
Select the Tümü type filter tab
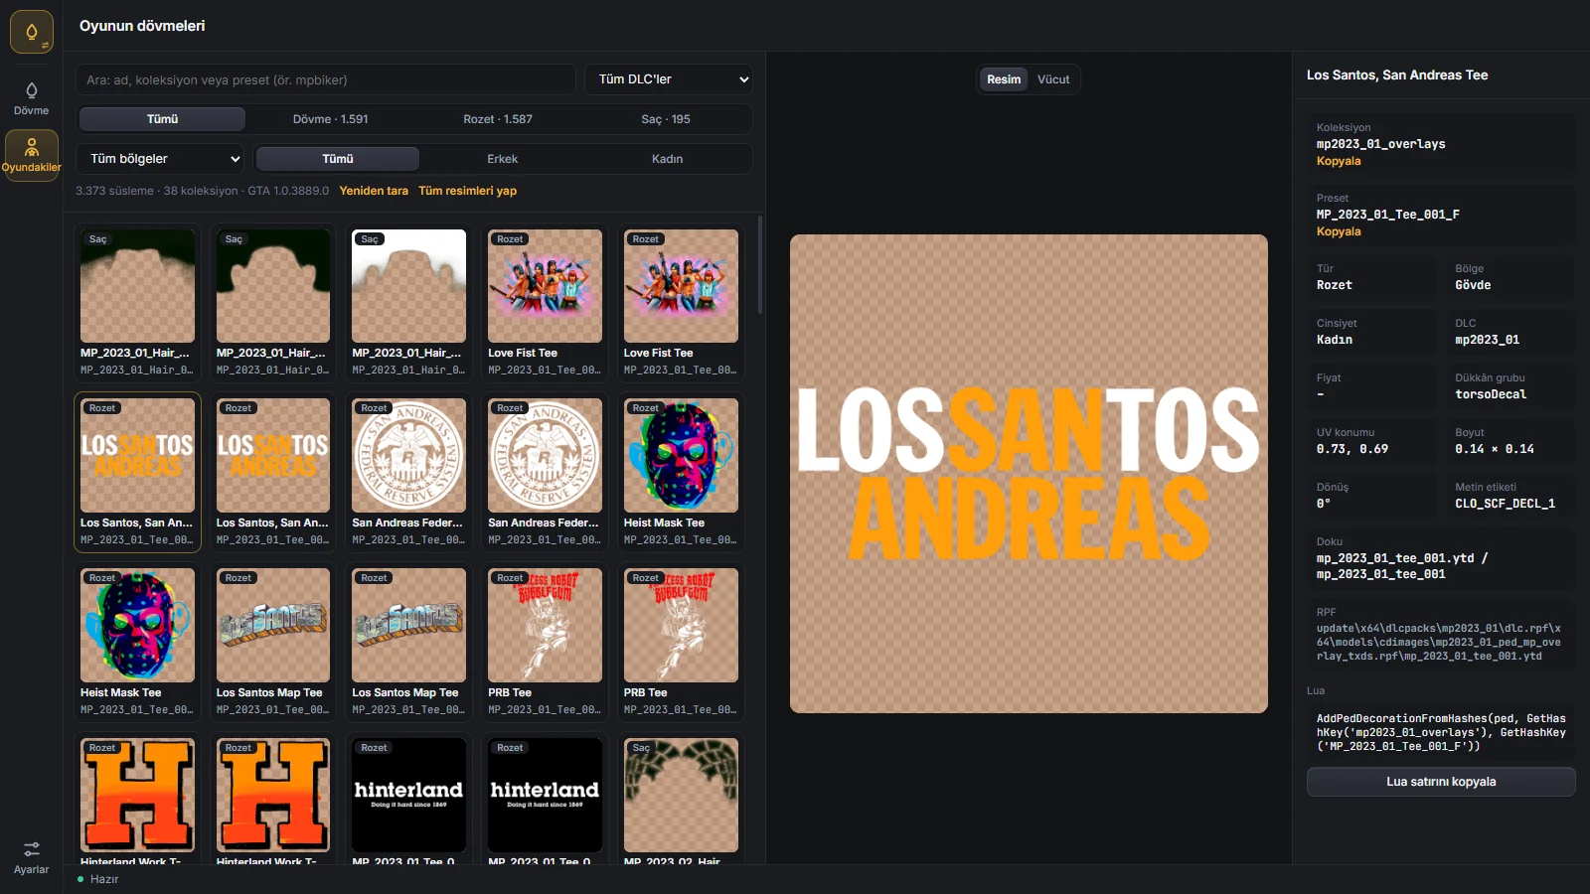(162, 119)
